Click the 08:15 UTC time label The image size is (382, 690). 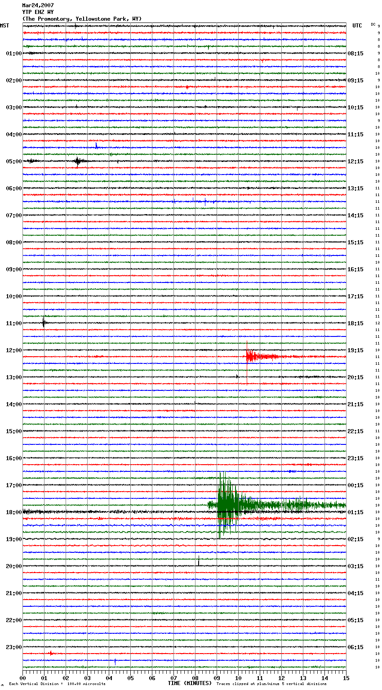(355, 54)
